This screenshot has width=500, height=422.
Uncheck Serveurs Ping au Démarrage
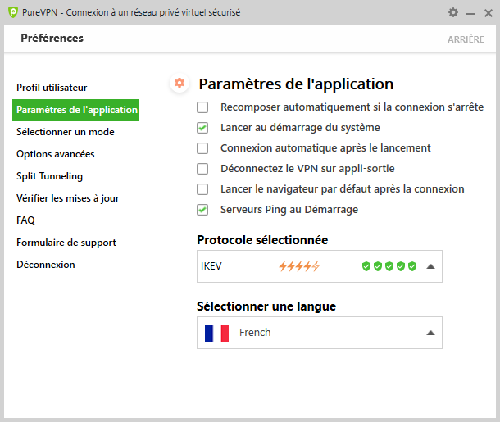point(202,210)
